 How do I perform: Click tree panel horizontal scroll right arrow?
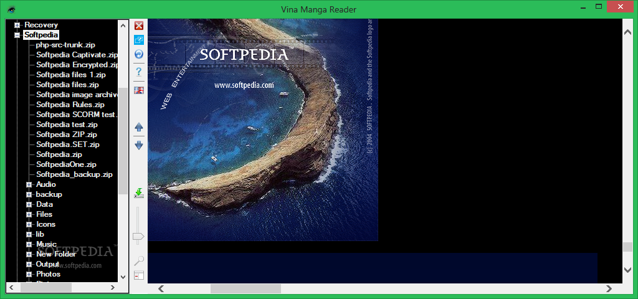point(113,288)
